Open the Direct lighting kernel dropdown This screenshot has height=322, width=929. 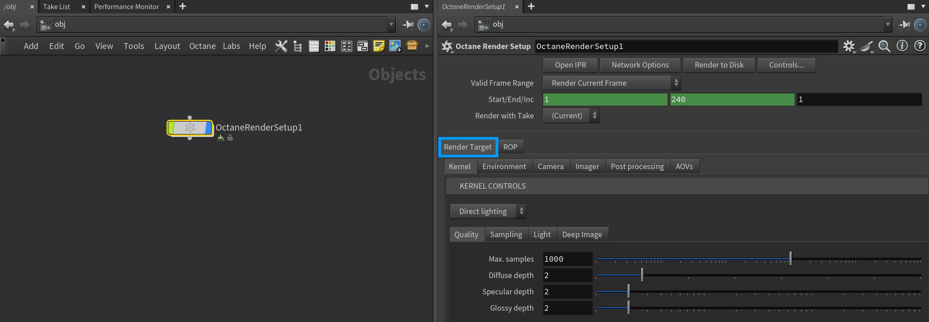click(x=488, y=211)
